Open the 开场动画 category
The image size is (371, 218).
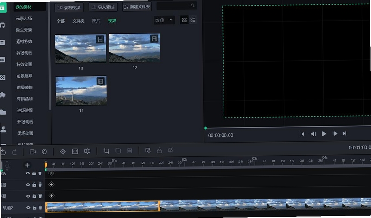tap(25, 122)
